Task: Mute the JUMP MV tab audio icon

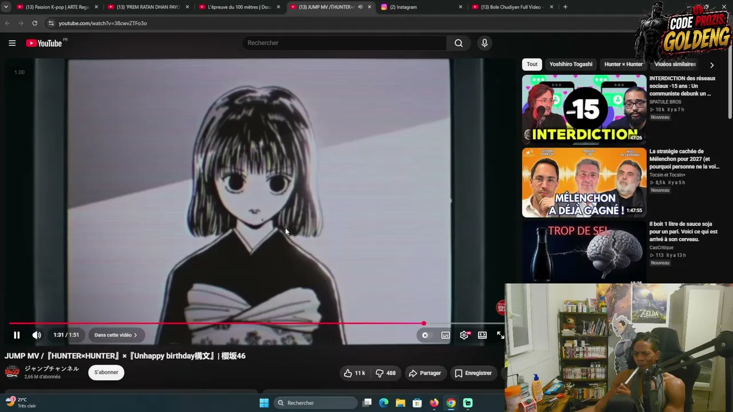Action: [360, 7]
